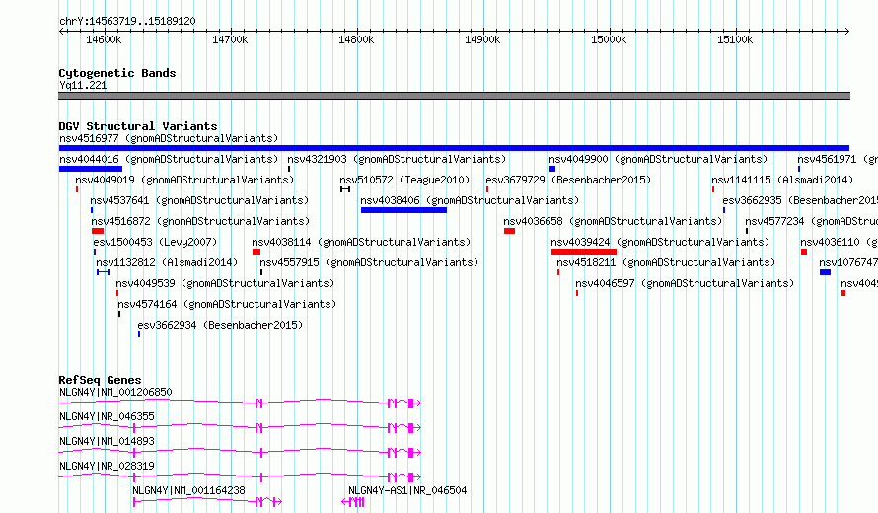This screenshot has width=878, height=513.
Task: Open transcript NLGN4Y-AS1|NR_046504 label
Action: pyautogui.click(x=407, y=490)
